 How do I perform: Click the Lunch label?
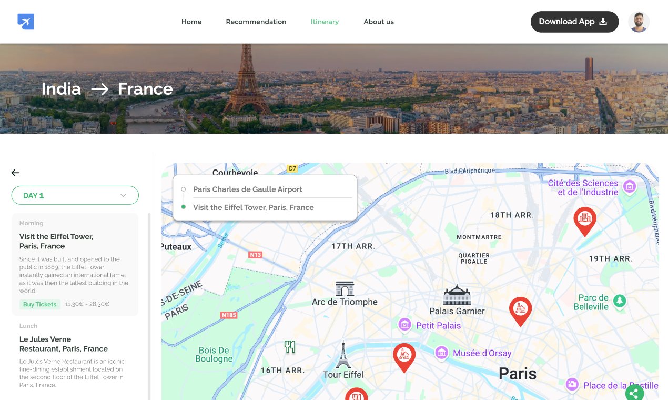28,326
